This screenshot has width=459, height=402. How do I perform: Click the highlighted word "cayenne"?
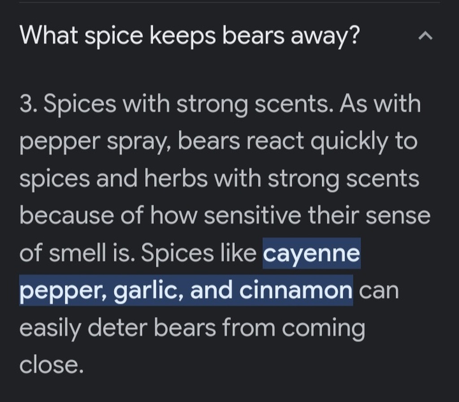coord(312,254)
